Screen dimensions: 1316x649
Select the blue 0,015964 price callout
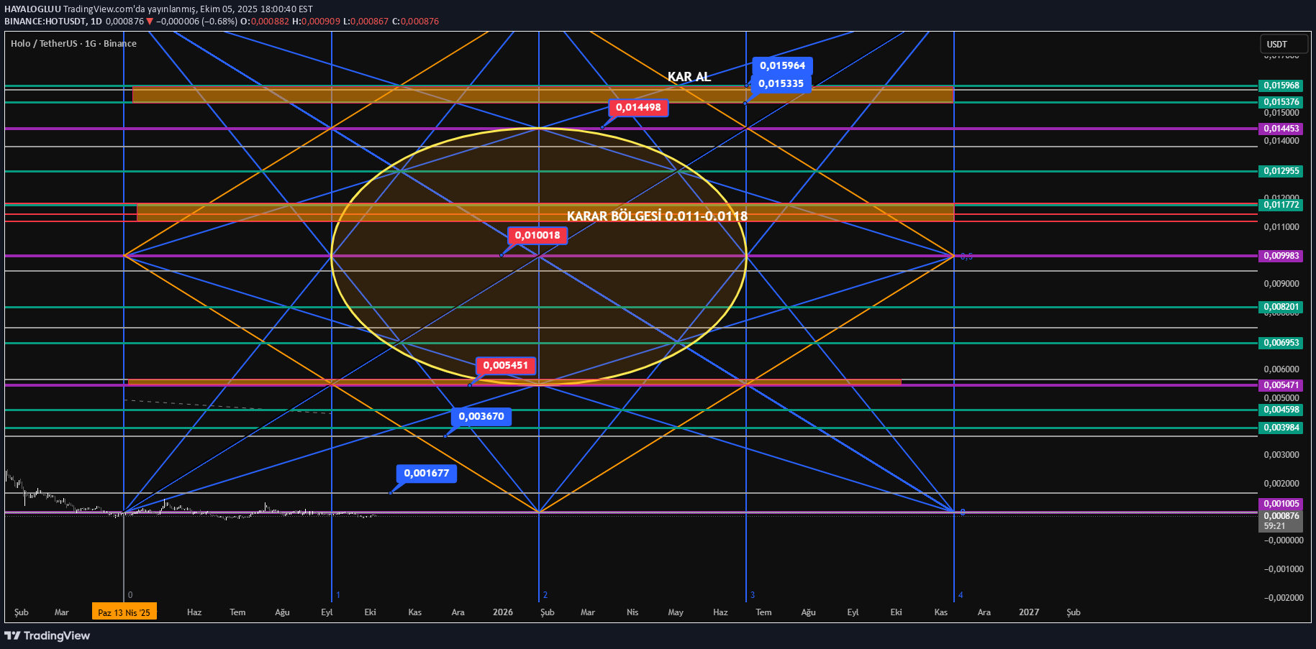pyautogui.click(x=782, y=66)
